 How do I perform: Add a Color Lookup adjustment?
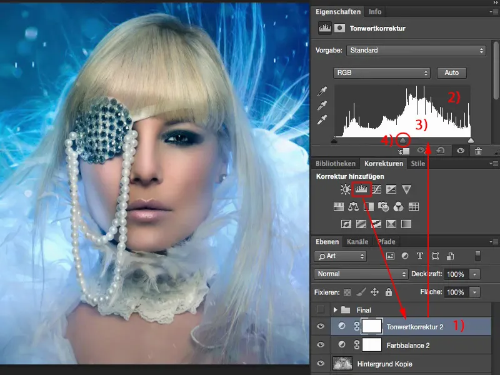[x=414, y=207]
